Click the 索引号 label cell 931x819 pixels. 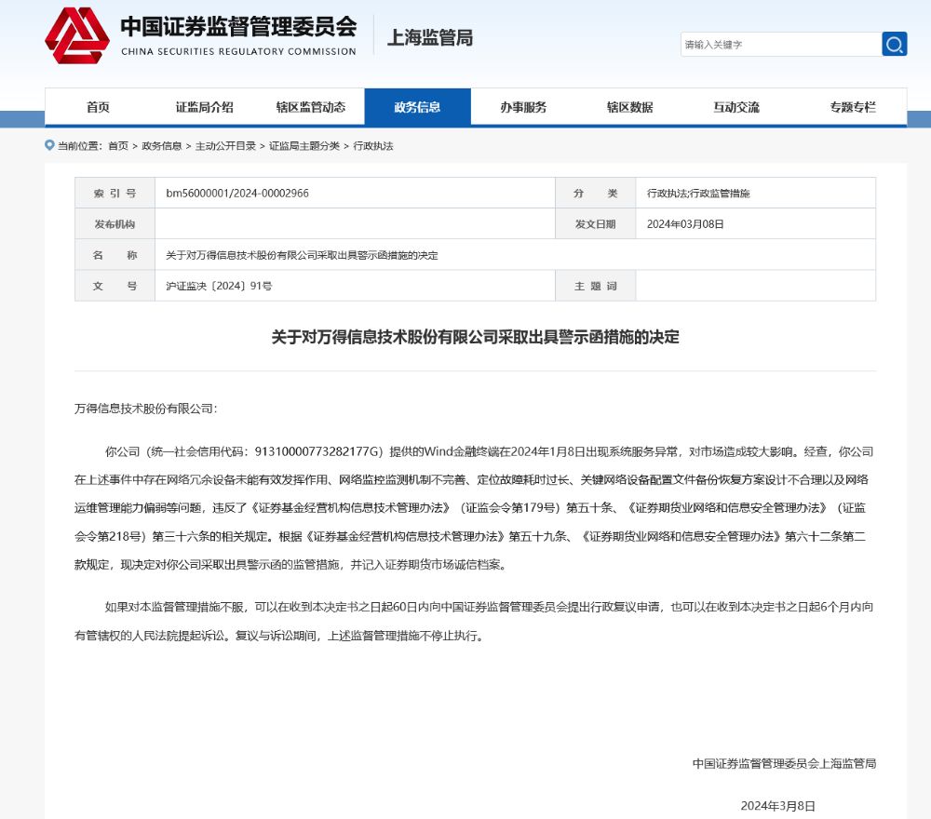tap(115, 193)
